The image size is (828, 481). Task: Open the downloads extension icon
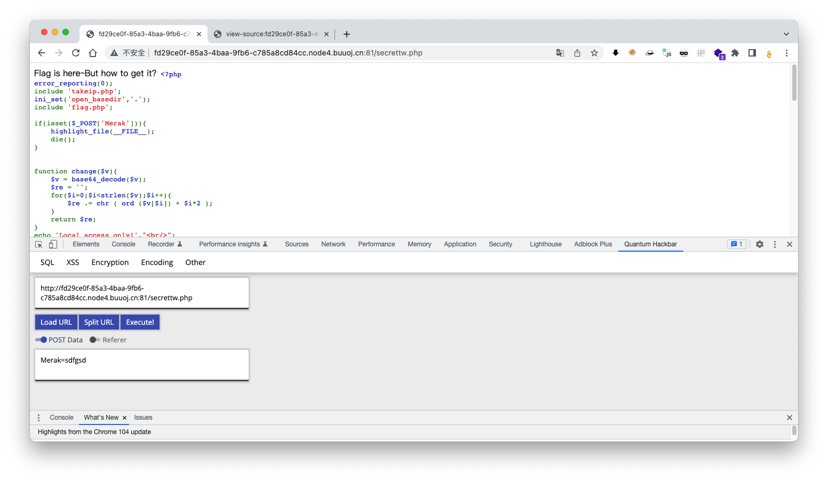click(x=616, y=53)
